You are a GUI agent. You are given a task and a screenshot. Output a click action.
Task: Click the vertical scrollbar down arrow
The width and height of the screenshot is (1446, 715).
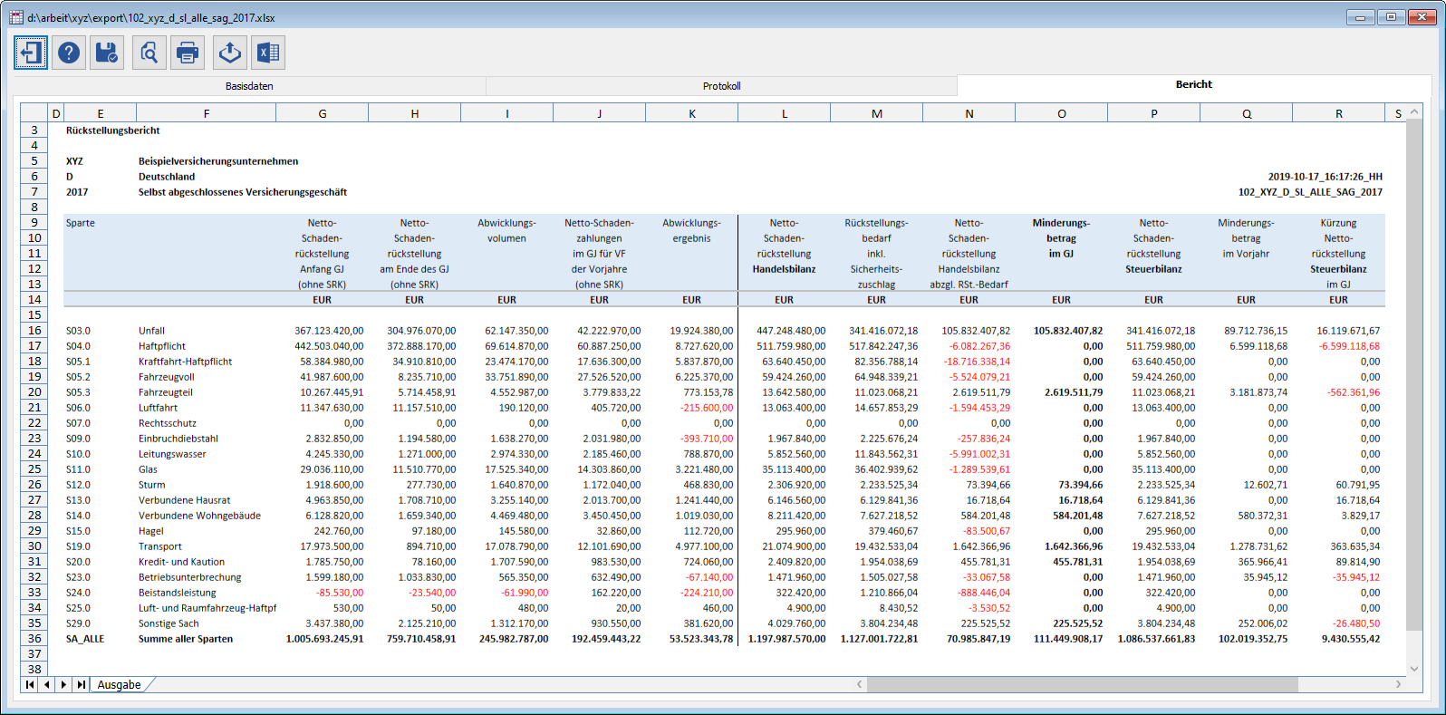[x=1414, y=669]
